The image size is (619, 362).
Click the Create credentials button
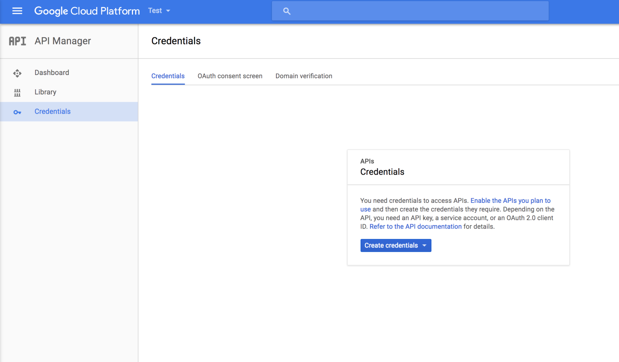(x=396, y=245)
